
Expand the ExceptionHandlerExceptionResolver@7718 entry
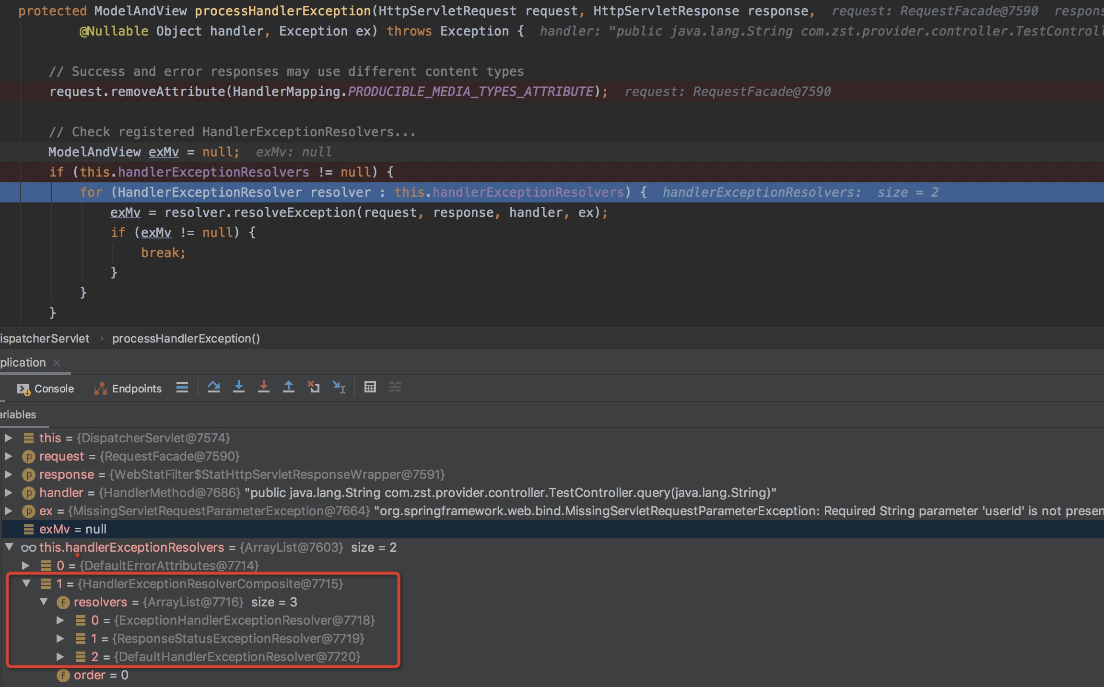pos(60,620)
